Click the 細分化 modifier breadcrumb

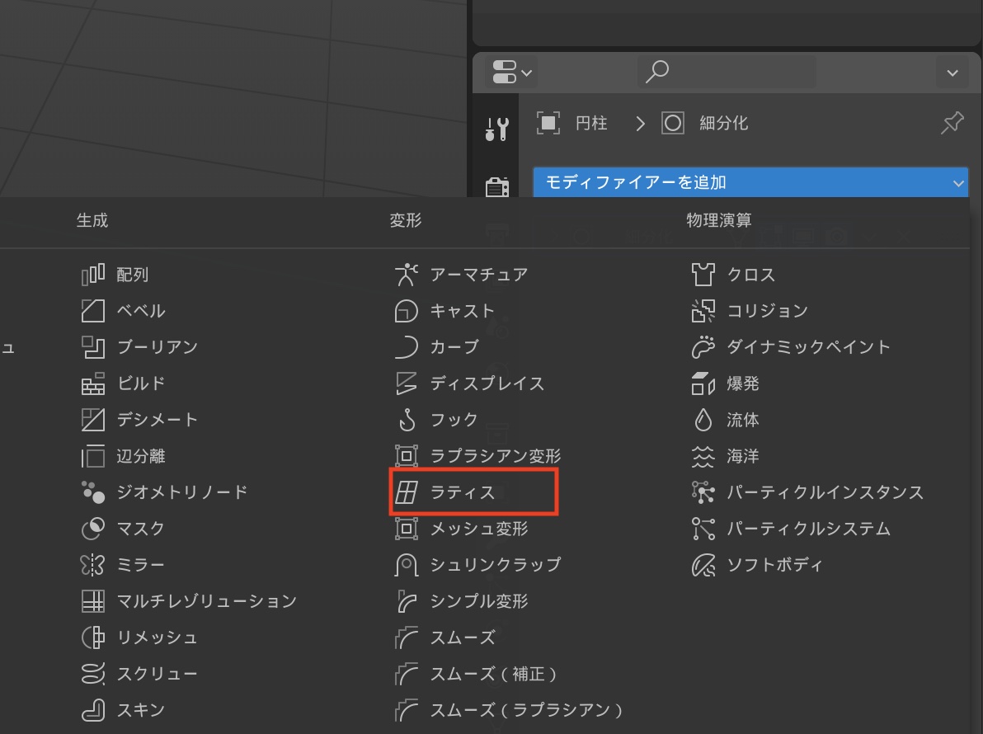tap(722, 124)
